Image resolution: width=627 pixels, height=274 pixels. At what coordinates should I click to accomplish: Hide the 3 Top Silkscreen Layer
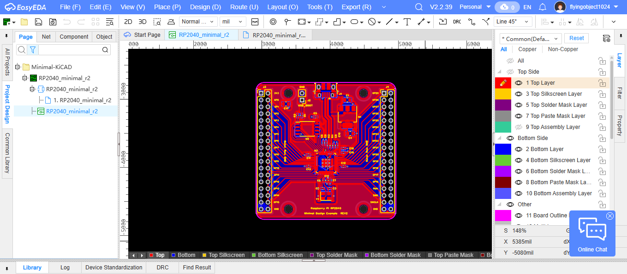point(519,94)
